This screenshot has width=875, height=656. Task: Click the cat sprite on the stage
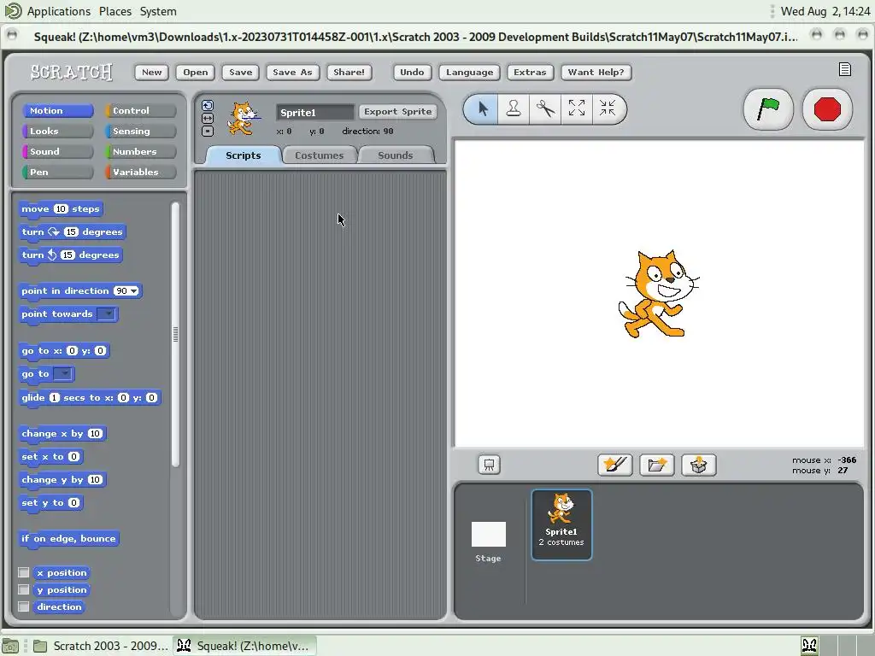point(659,294)
